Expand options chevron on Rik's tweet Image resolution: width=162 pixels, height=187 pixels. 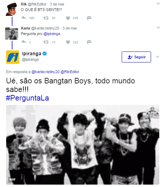[158, 3]
